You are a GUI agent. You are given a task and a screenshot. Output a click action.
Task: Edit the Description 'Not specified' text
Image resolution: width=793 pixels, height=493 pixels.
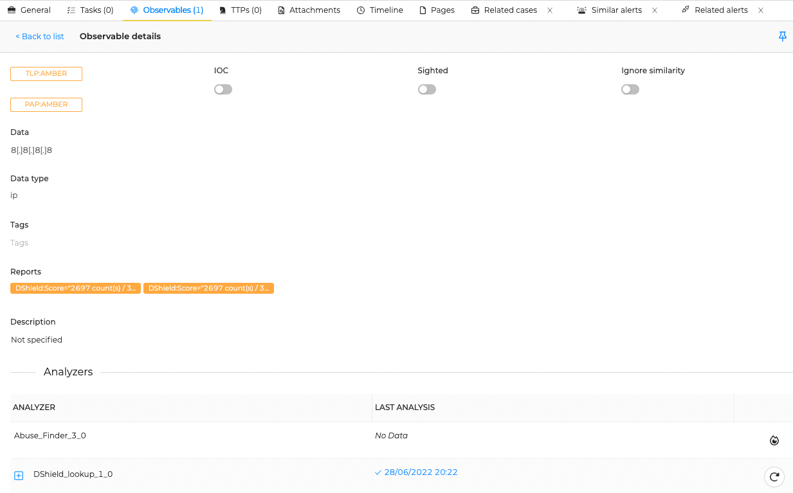point(37,340)
